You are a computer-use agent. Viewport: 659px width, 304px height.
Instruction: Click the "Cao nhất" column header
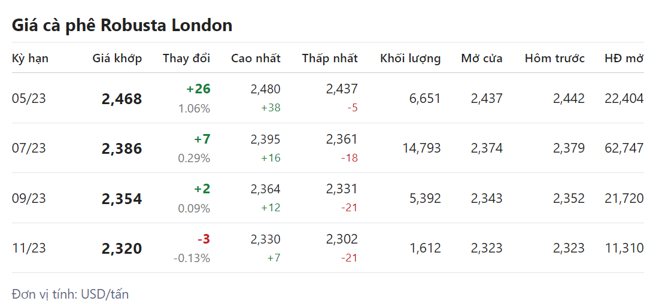coord(256,58)
